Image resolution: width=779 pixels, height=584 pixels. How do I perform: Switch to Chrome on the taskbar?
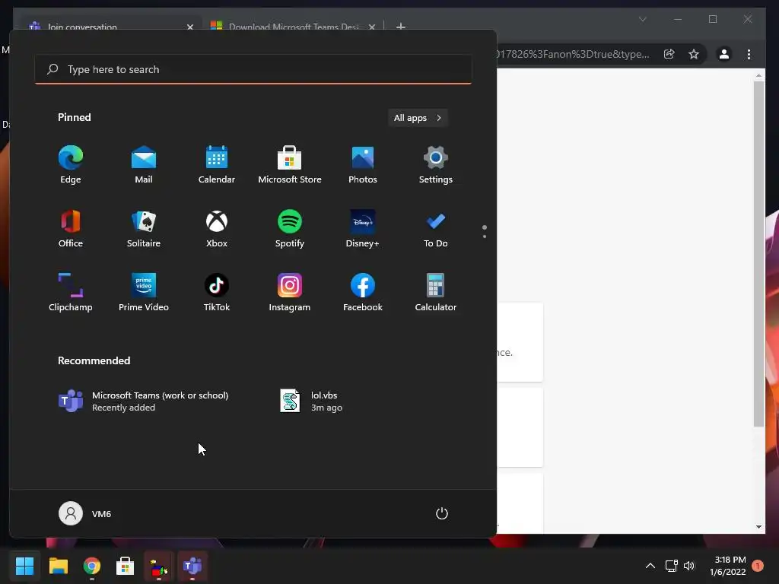[92, 566]
